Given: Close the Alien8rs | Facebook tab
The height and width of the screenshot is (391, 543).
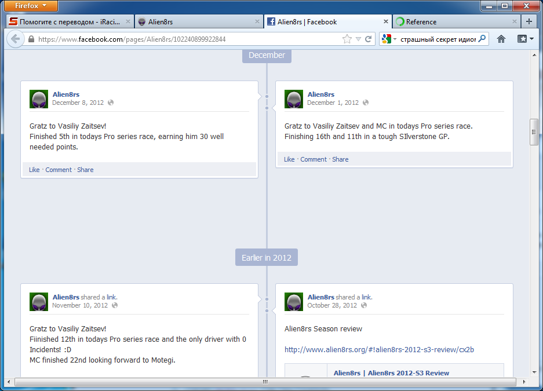Looking at the screenshot, I should coord(386,22).
